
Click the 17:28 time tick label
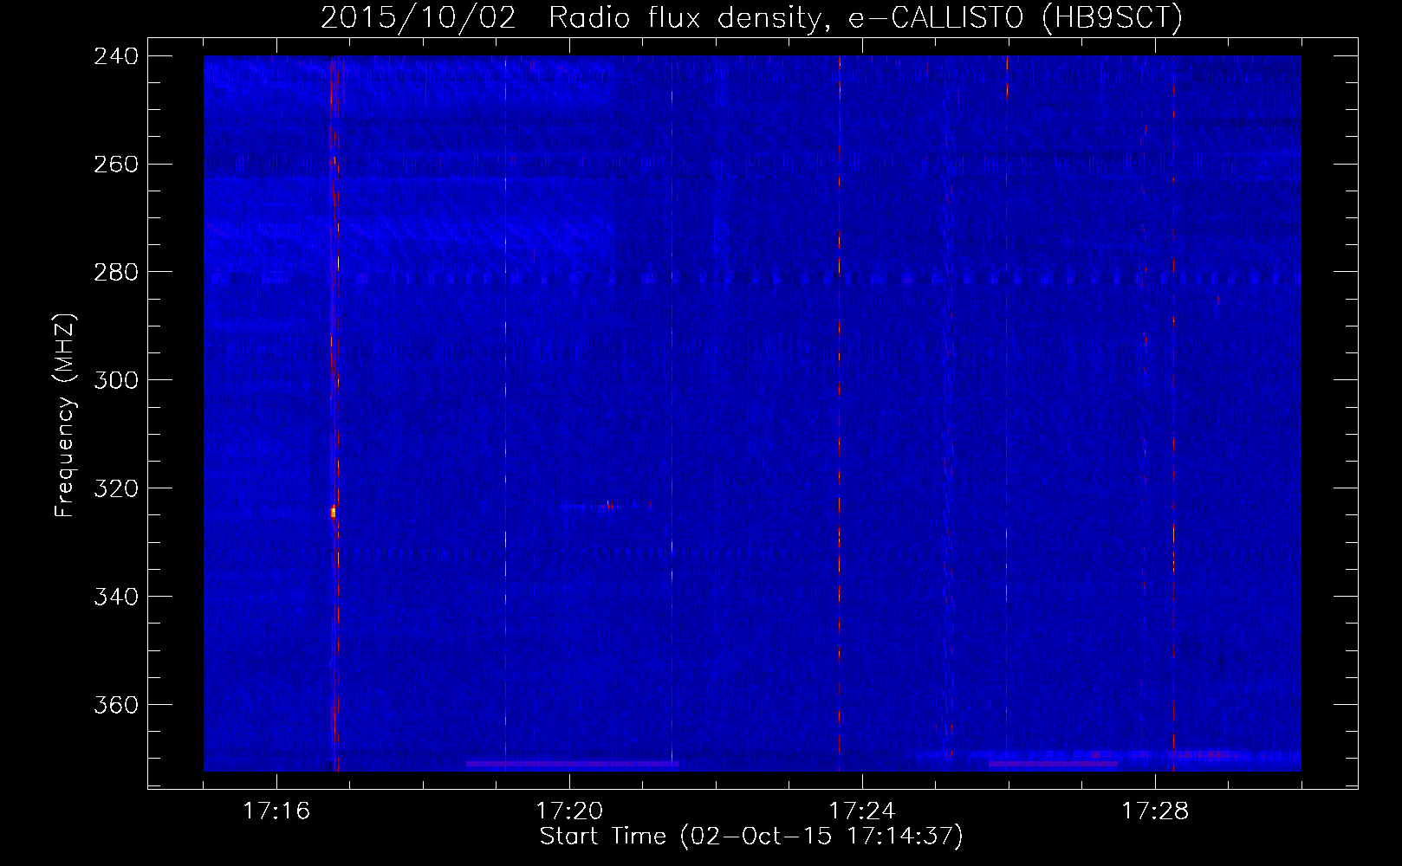(x=1155, y=811)
